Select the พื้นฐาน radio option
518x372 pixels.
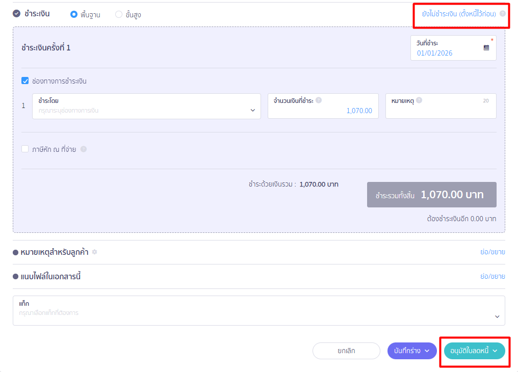(74, 14)
